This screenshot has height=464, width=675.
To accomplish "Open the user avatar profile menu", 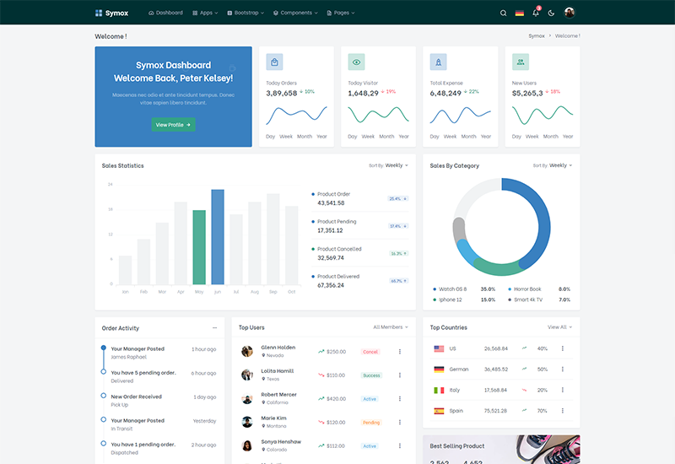I will coord(570,13).
